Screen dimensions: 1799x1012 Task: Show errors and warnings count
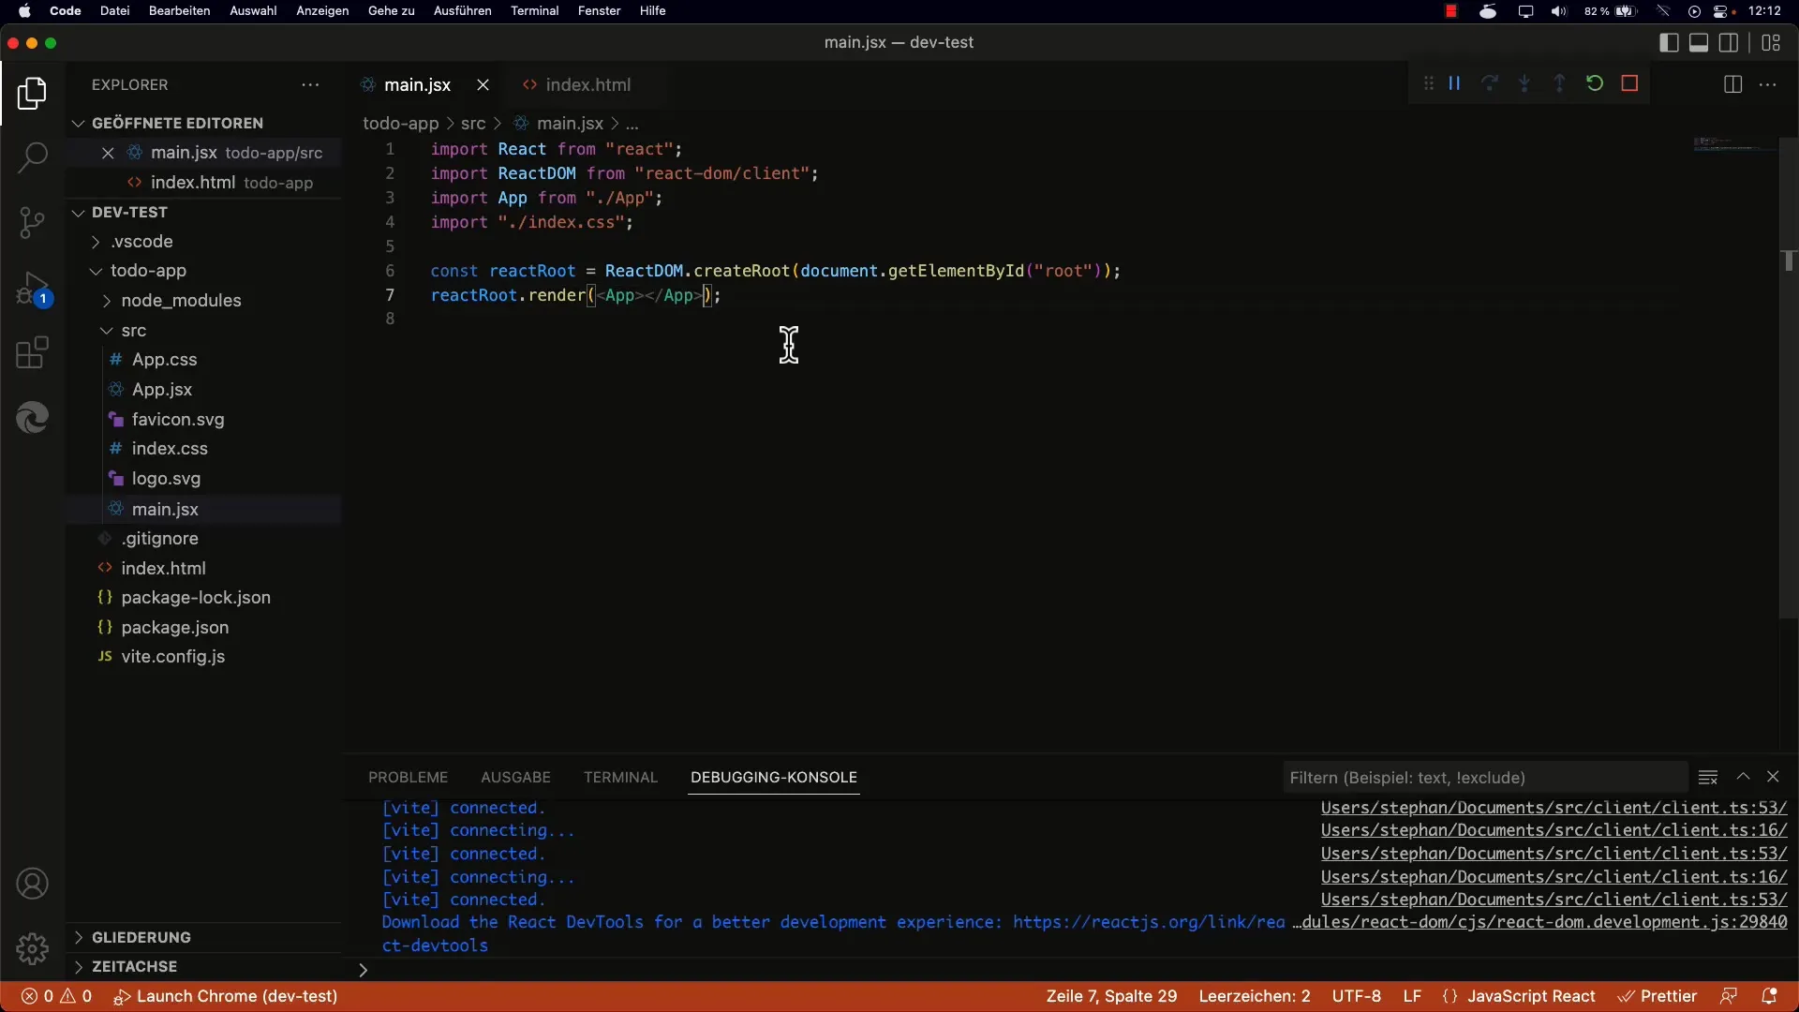click(x=56, y=996)
